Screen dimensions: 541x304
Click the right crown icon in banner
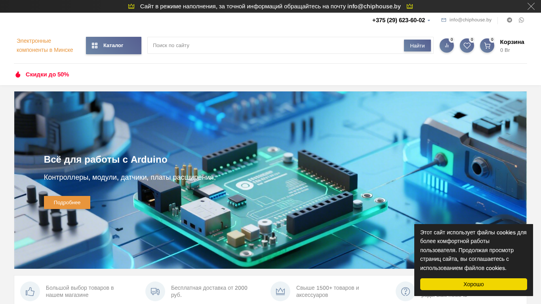[410, 6]
